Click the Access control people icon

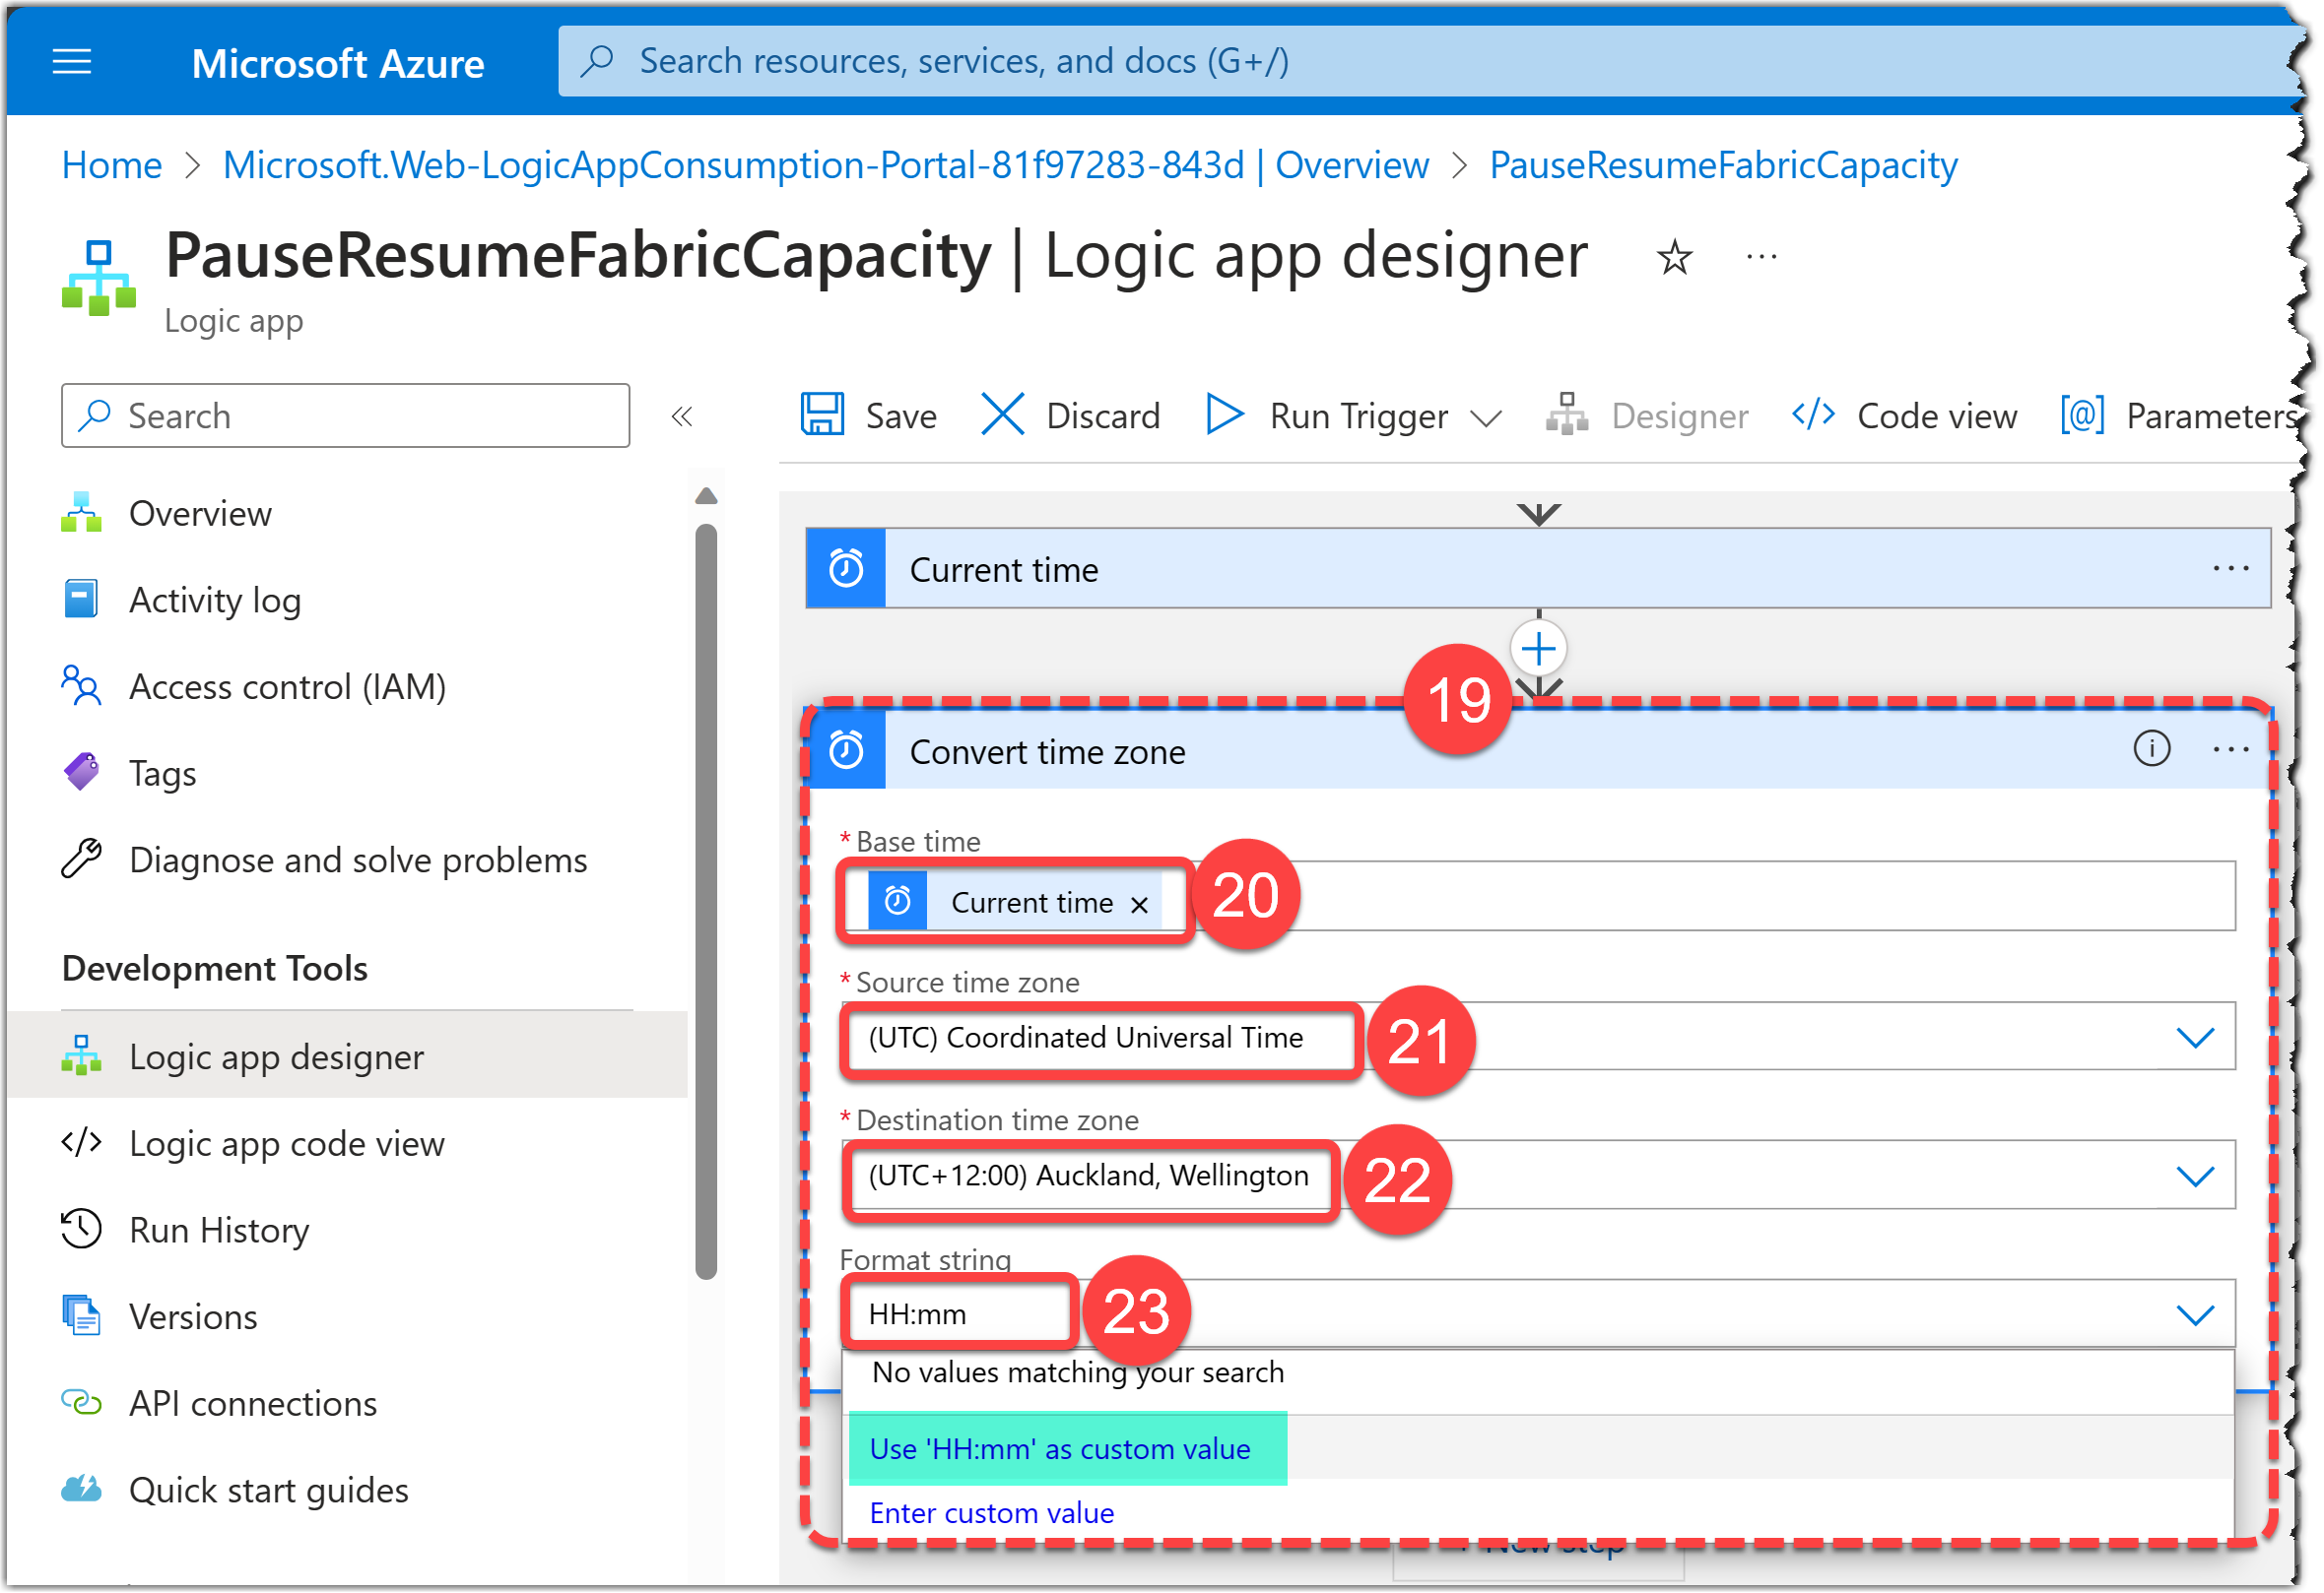coord(81,686)
